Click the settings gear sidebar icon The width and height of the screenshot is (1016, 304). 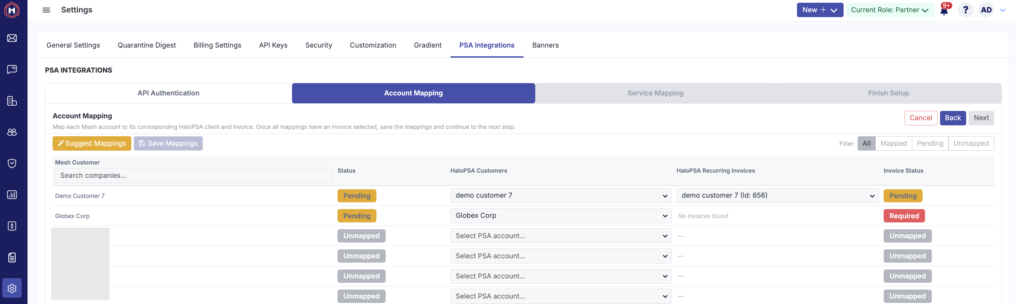point(12,288)
